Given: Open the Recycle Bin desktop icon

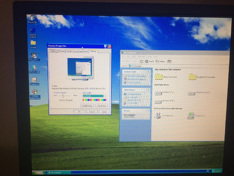Looking at the screenshot, I should pyautogui.click(x=32, y=19).
